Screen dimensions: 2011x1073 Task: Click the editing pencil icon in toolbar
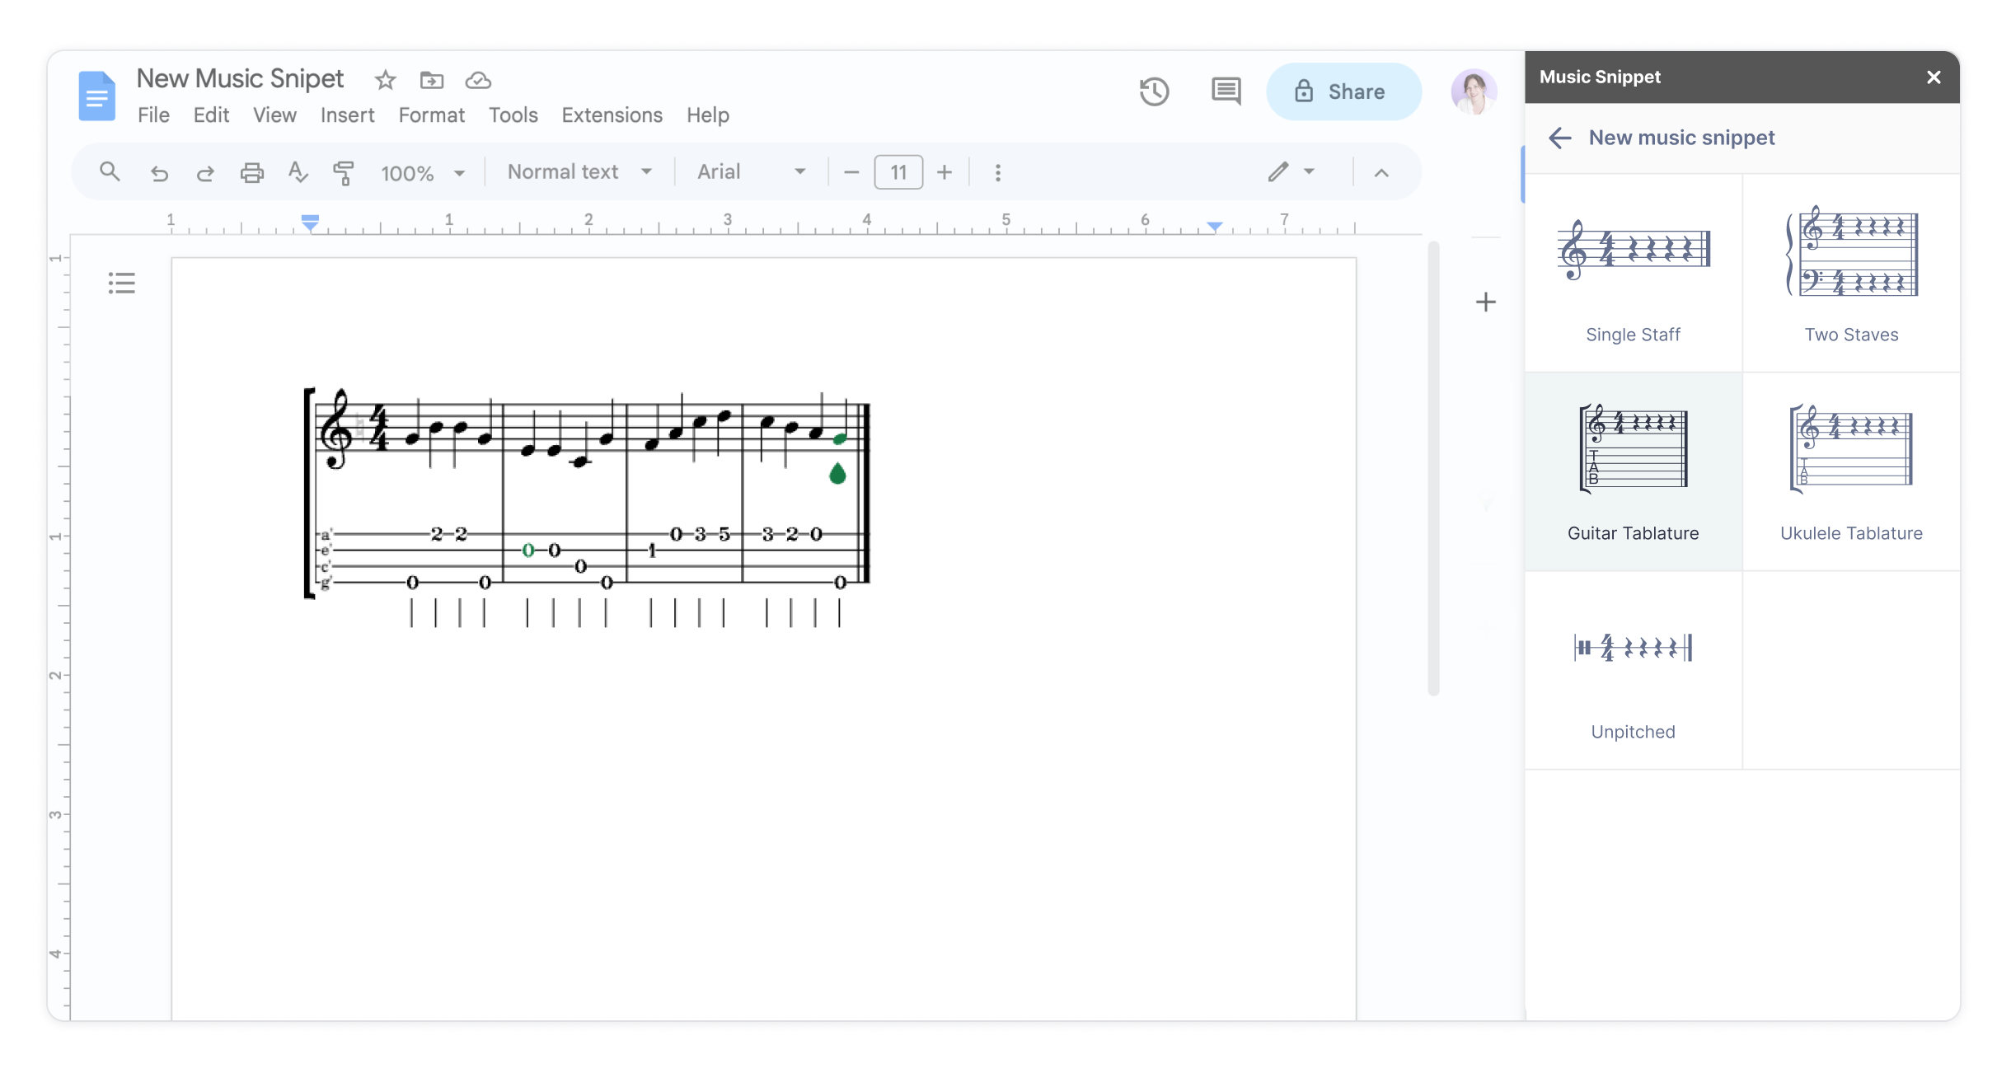coord(1278,171)
